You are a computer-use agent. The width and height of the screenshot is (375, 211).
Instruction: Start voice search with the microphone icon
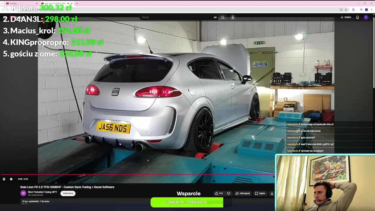pos(233,17)
